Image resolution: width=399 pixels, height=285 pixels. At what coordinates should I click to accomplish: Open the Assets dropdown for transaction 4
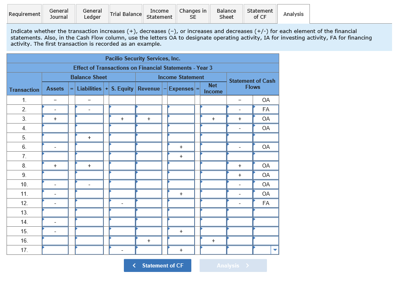tap(55, 128)
